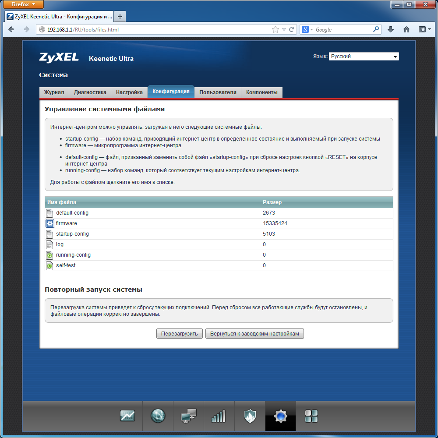
Task: Switch to the Компоненты tab
Action: [x=262, y=92]
